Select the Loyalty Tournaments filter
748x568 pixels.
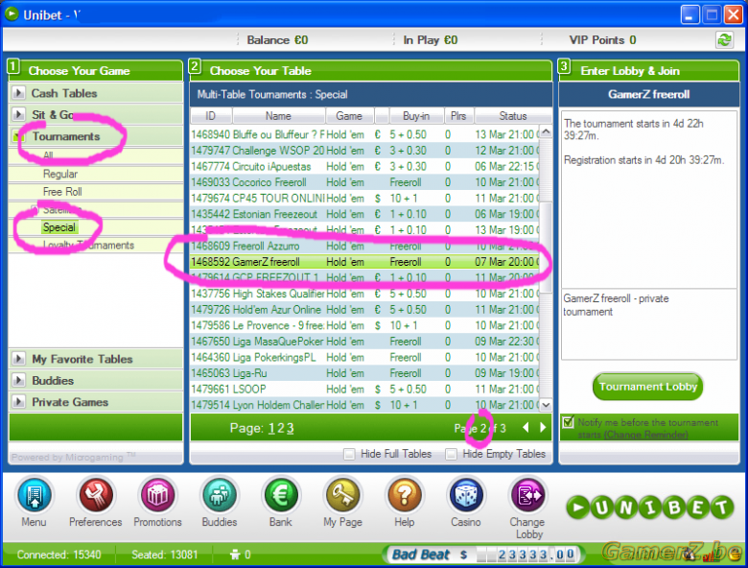(89, 246)
